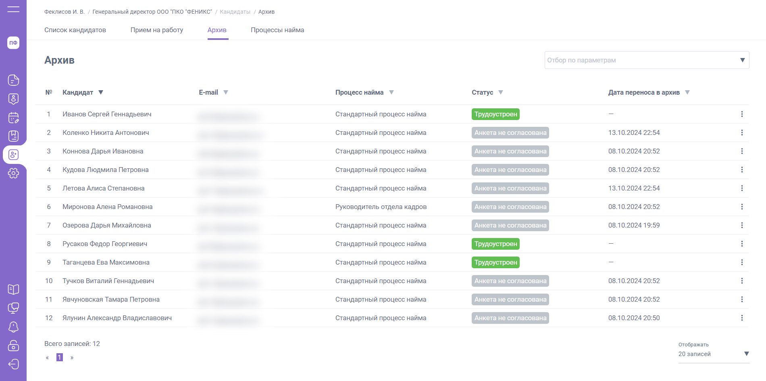Open settings gear in sidebar
This screenshot has height=381, width=766.
[13, 173]
